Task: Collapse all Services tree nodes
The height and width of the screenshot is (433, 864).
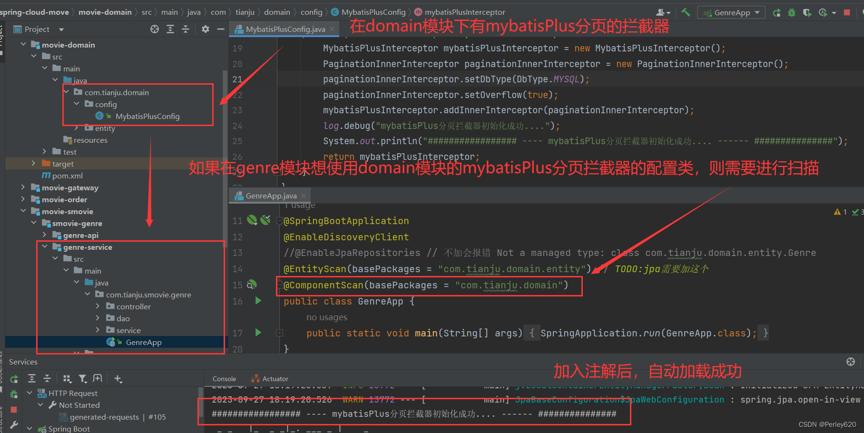Action: pyautogui.click(x=47, y=378)
